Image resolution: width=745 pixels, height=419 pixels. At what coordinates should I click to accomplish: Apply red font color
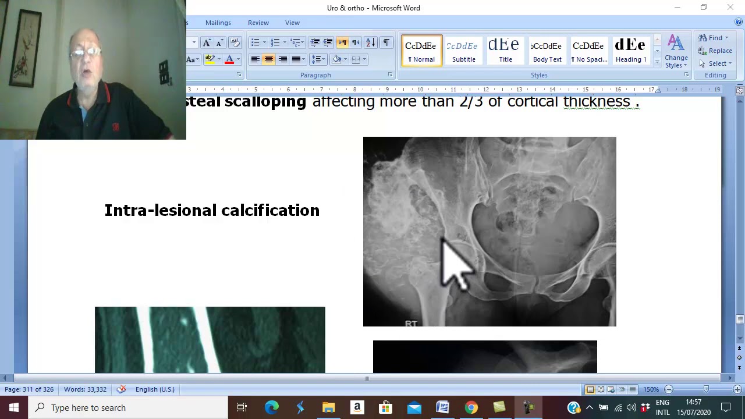pyautogui.click(x=229, y=59)
